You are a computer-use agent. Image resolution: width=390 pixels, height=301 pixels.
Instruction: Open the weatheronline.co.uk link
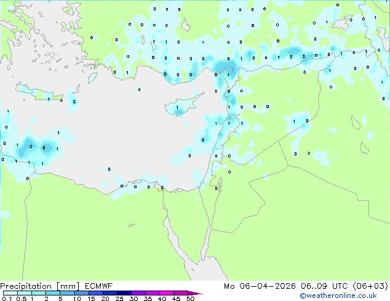[x=338, y=295]
